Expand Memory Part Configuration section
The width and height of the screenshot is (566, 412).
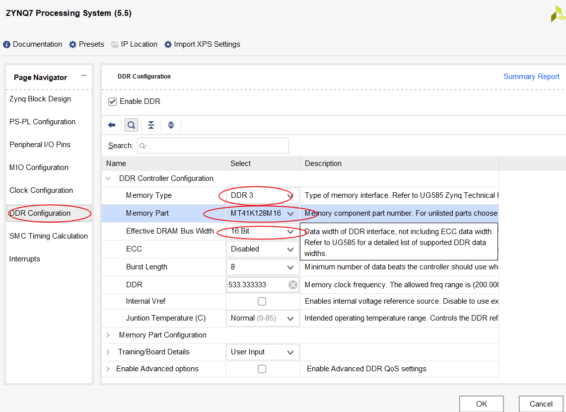[108, 335]
